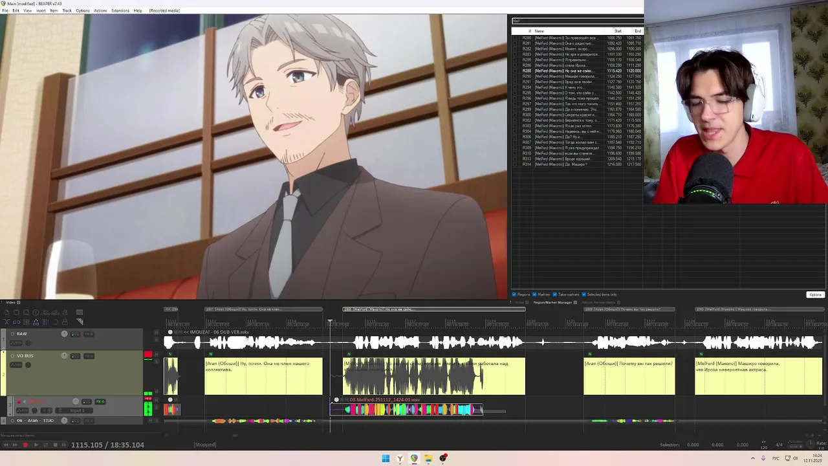Click the RAW track volume knob

tap(64, 334)
